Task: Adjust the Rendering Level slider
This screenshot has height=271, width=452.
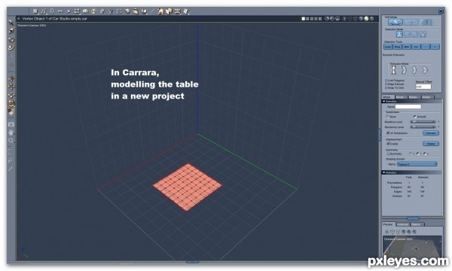Action: (423, 126)
